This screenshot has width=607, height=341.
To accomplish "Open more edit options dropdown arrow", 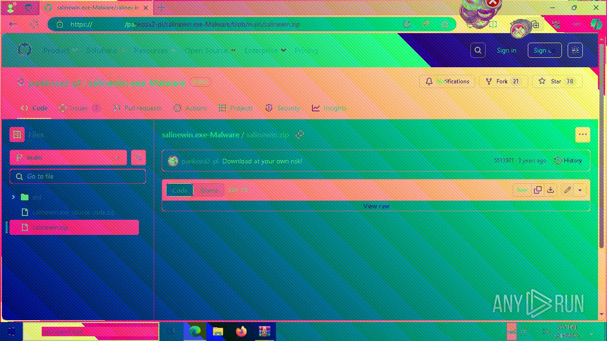I will 580,190.
